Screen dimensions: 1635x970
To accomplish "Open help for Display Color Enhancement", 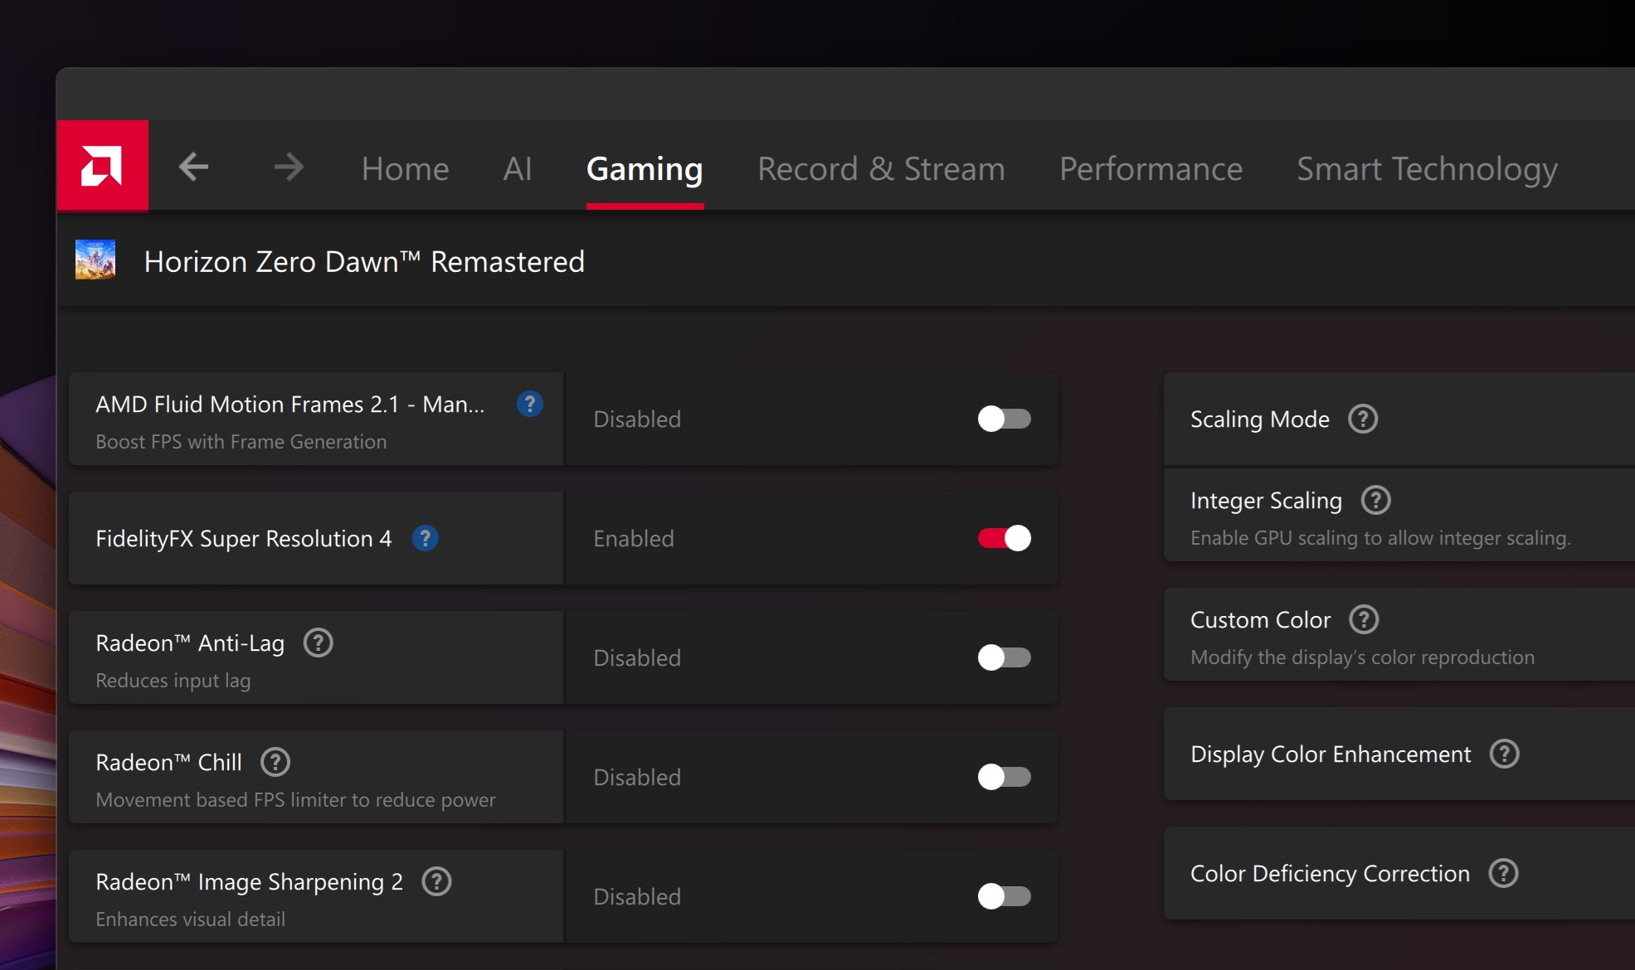I will (x=1504, y=754).
